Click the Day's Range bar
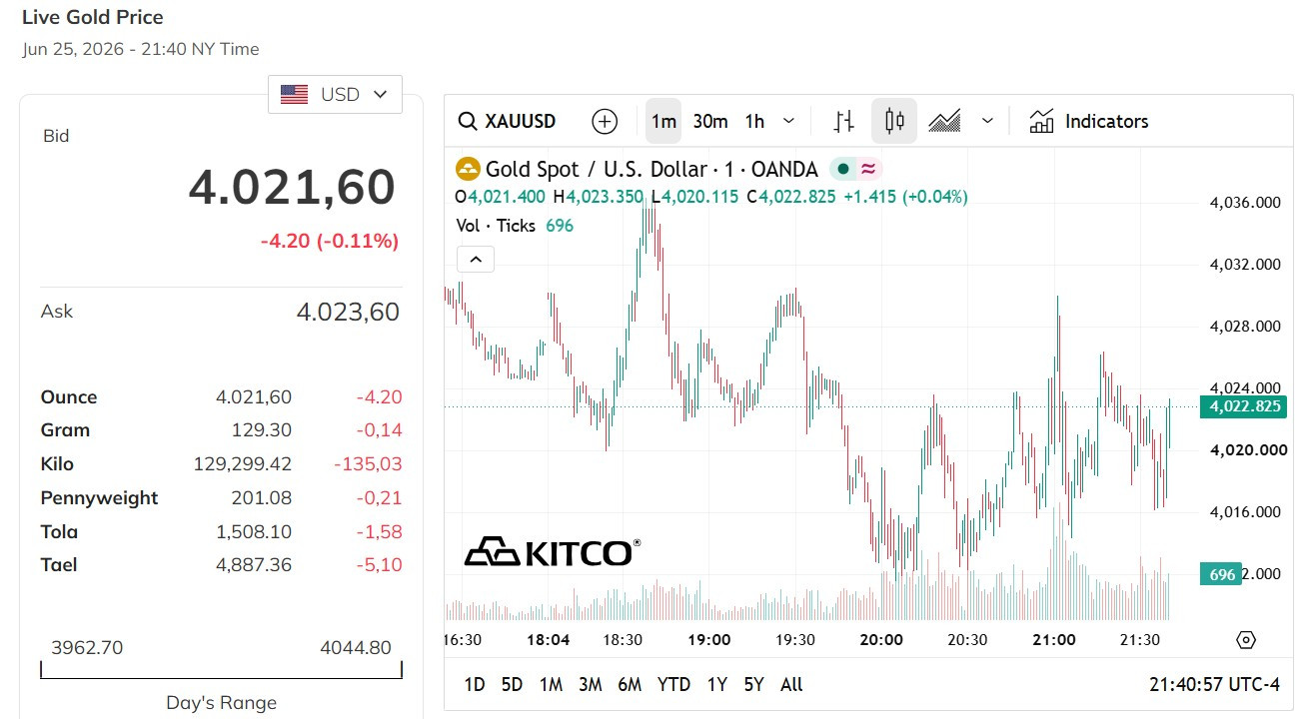 point(221,670)
